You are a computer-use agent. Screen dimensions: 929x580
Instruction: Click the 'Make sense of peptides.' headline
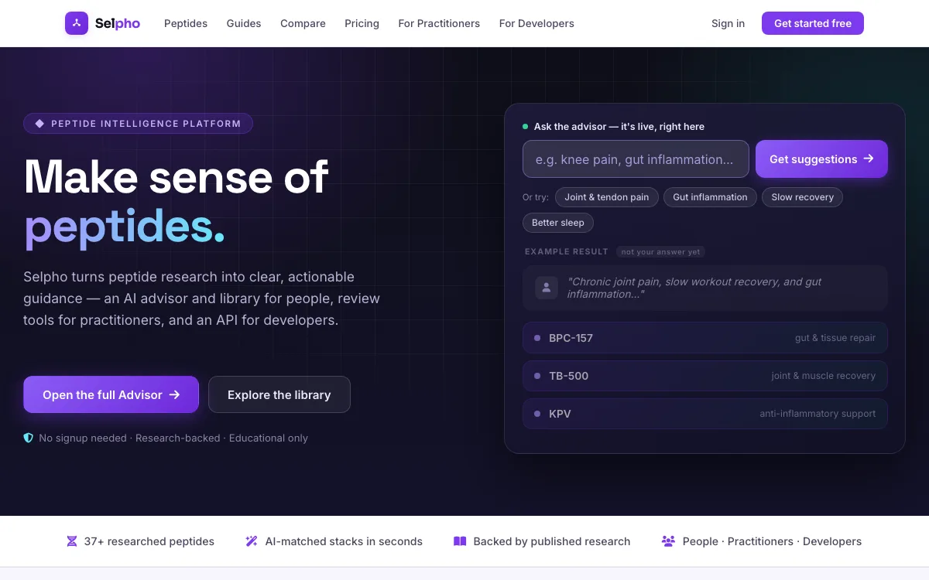pos(177,201)
